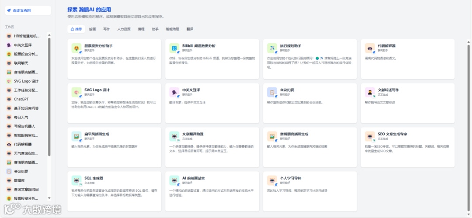The image size is (472, 218).
Task: Open 天气查询&旅 item in sidebar
Action: pos(27,153)
